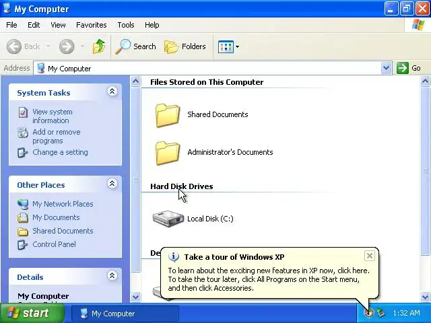Click the Start button
The width and height of the screenshot is (431, 323).
click(x=32, y=313)
